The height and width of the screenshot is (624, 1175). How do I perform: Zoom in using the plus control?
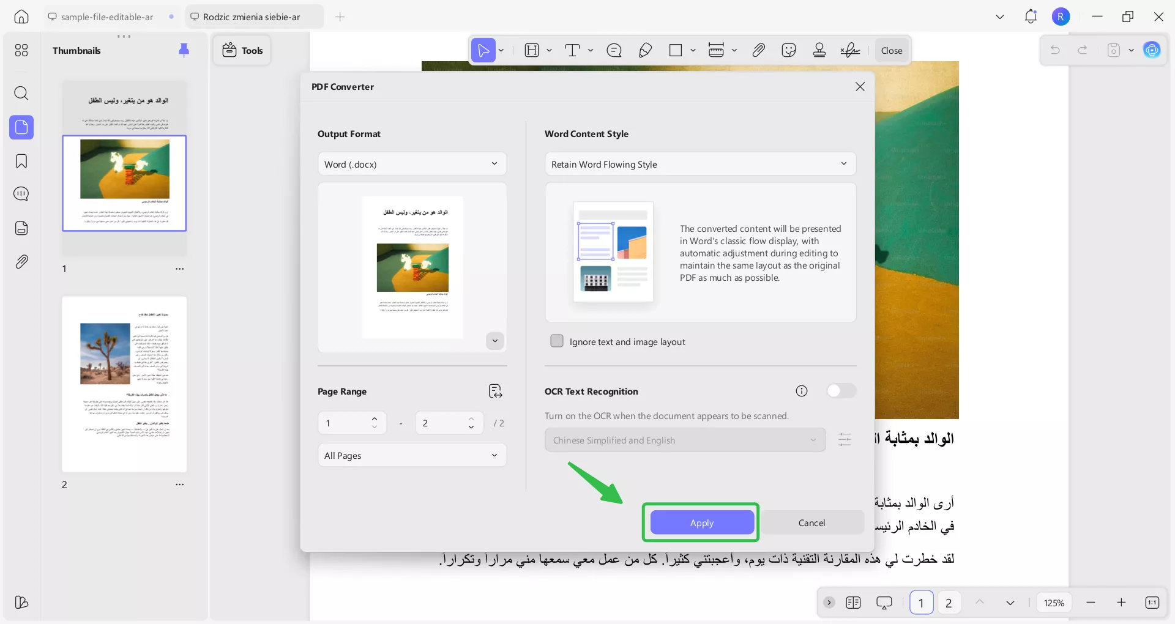[1122, 603]
